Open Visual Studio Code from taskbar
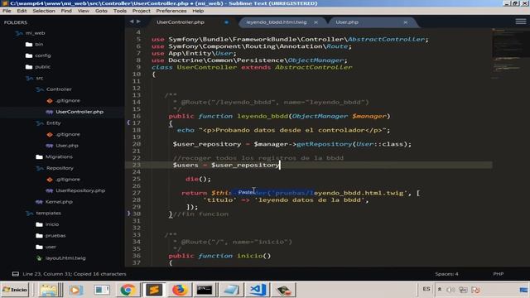The height and width of the screenshot is (298, 530). click(258, 290)
